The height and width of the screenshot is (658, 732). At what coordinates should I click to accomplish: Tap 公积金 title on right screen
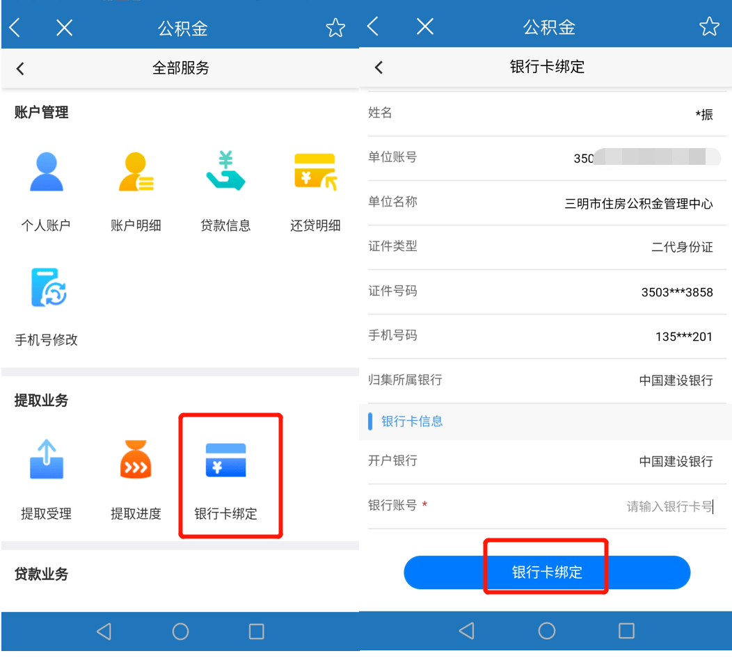coord(548,27)
